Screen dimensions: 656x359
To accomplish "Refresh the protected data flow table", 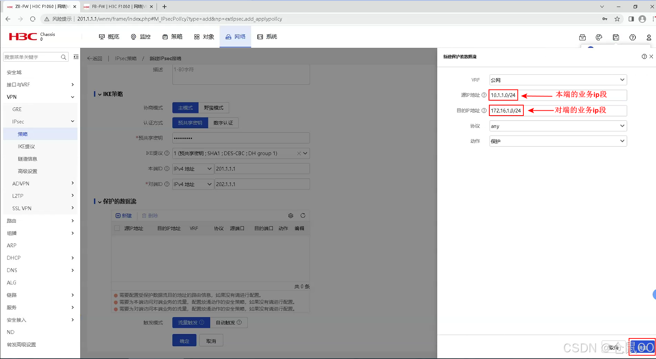I will (x=303, y=215).
